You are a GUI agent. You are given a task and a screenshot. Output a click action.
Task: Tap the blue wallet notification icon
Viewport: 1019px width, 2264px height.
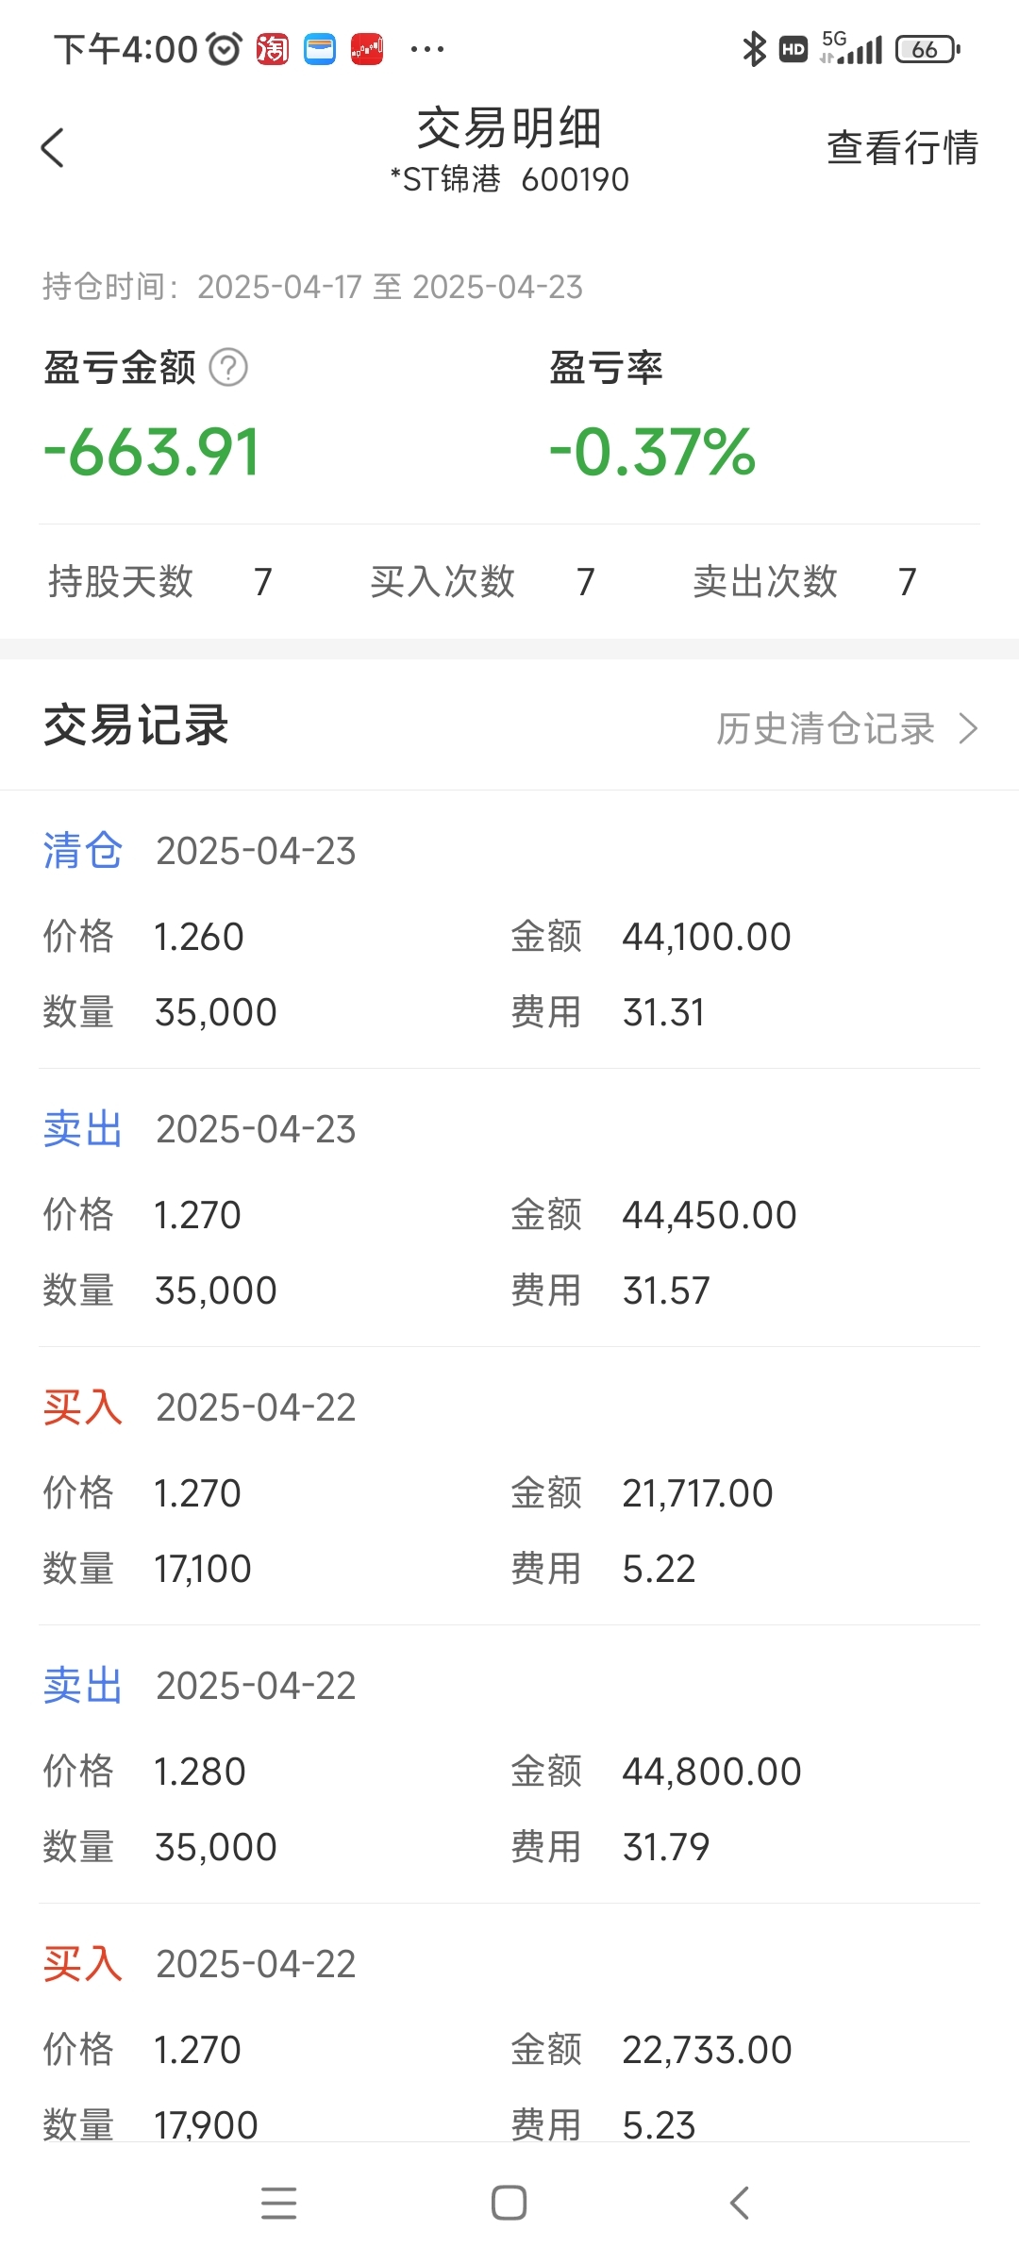point(320,49)
